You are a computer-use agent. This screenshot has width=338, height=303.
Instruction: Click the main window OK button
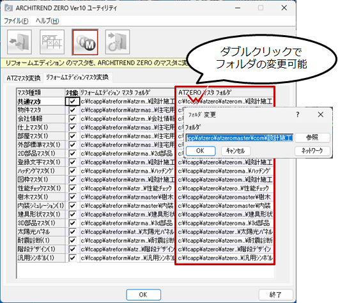143,295
